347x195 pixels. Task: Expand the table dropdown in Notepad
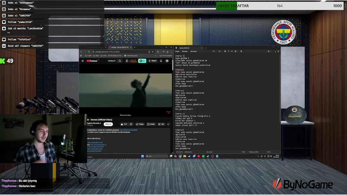click(x=236, y=51)
